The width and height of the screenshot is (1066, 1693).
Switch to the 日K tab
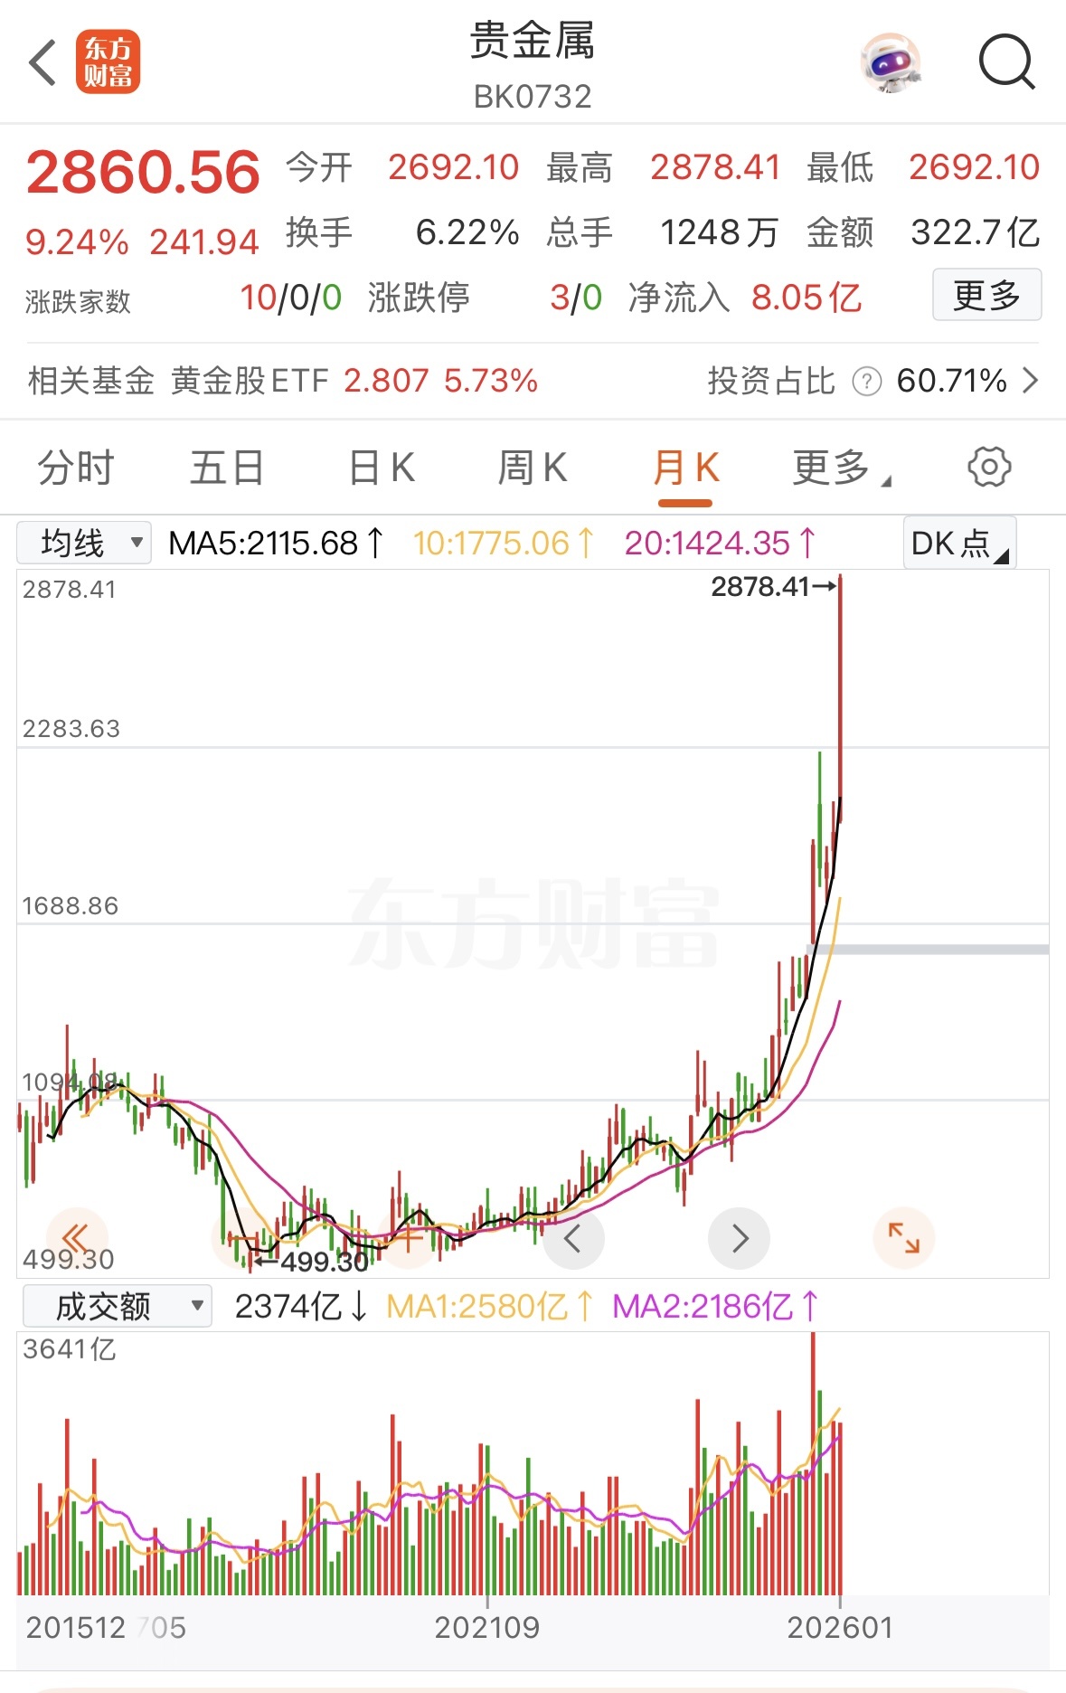click(x=382, y=468)
